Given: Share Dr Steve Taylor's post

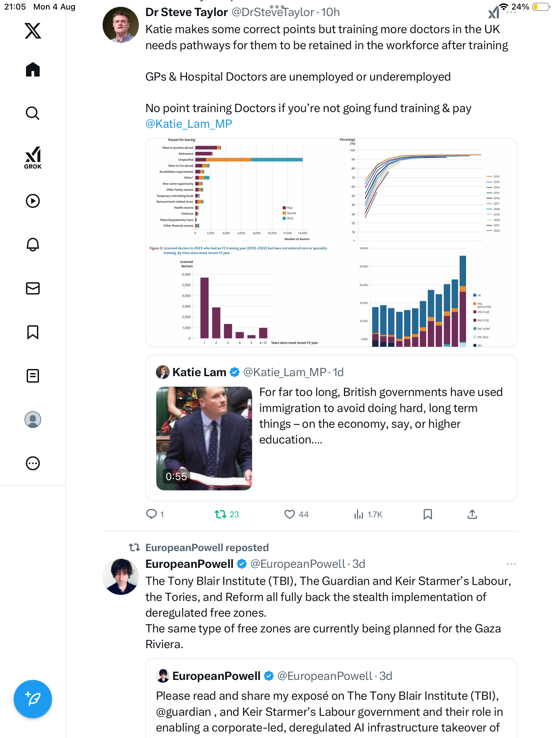Looking at the screenshot, I should tap(472, 514).
